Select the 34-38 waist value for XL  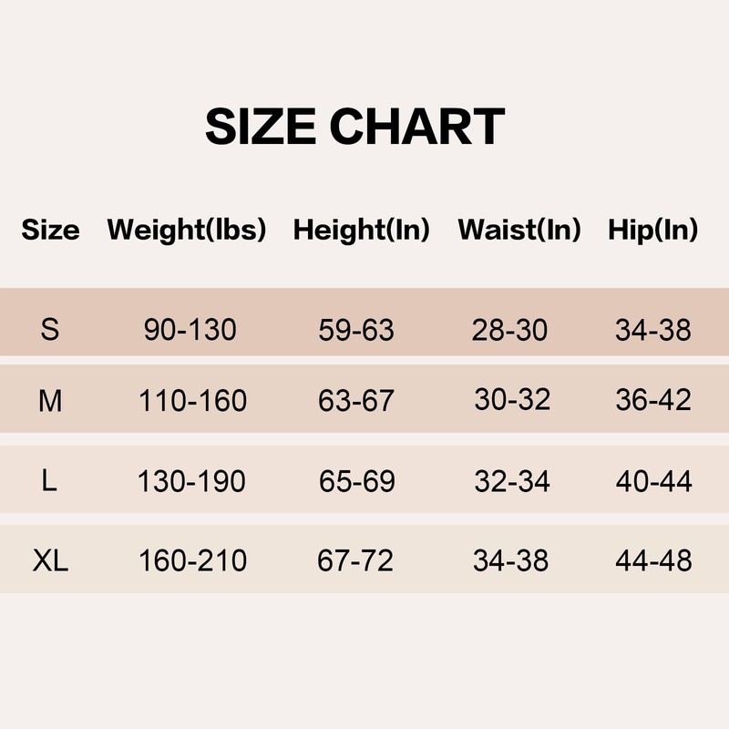[x=510, y=560]
